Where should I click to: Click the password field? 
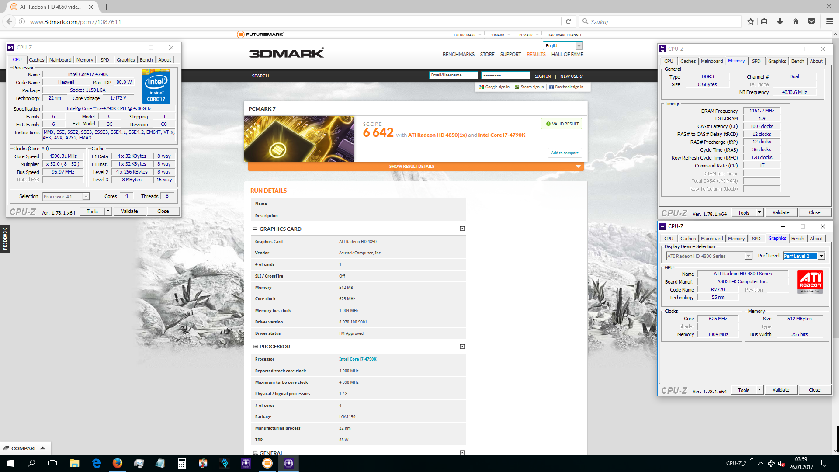[506, 75]
